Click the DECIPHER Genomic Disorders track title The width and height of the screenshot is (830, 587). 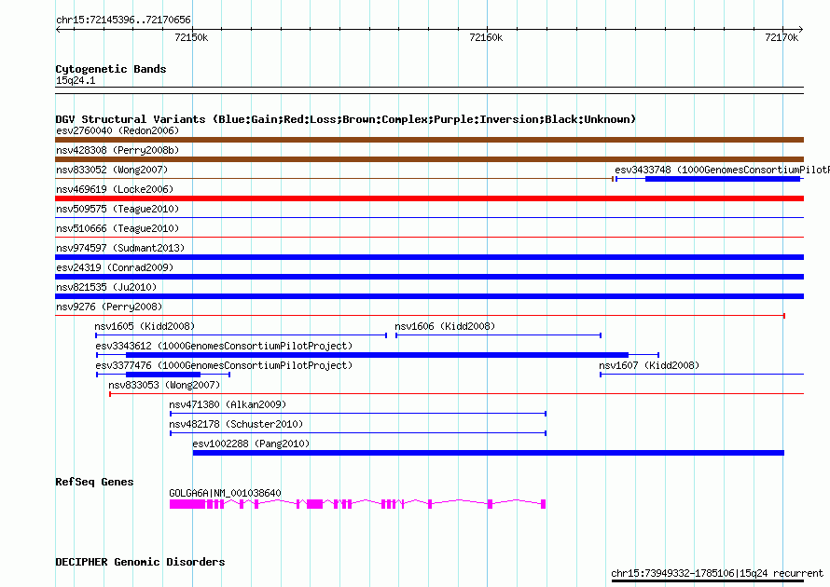click(140, 562)
